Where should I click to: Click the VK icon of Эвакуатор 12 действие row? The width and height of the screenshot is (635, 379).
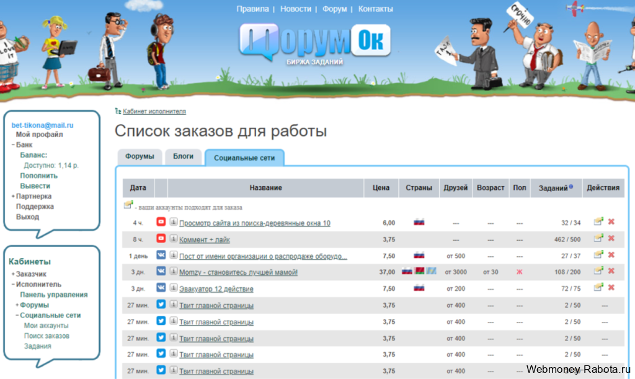(x=161, y=287)
